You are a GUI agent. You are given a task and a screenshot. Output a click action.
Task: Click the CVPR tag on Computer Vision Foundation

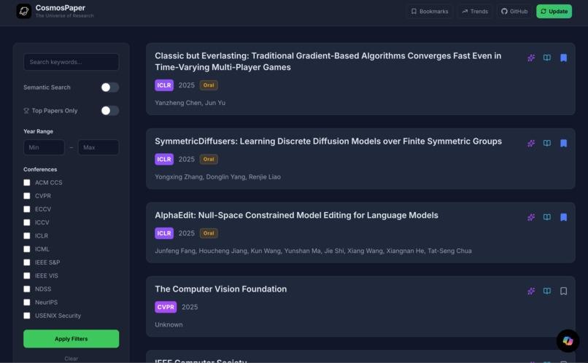click(166, 307)
